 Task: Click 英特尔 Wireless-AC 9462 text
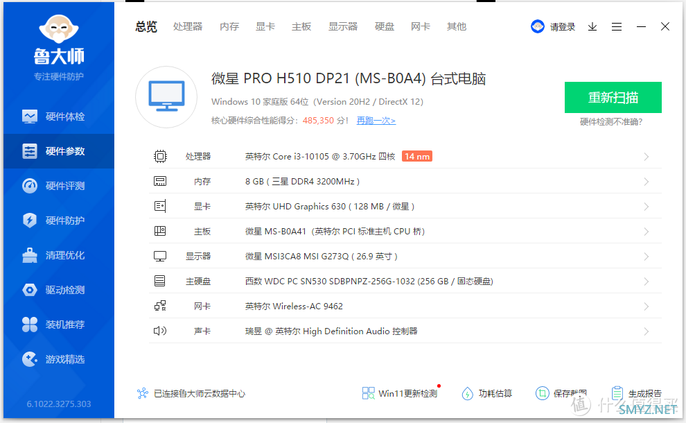pyautogui.click(x=294, y=306)
